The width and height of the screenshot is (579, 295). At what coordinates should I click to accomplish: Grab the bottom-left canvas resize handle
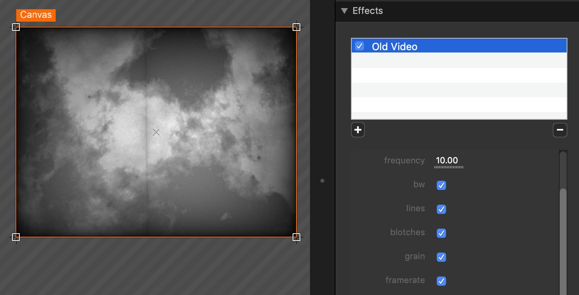pyautogui.click(x=16, y=237)
